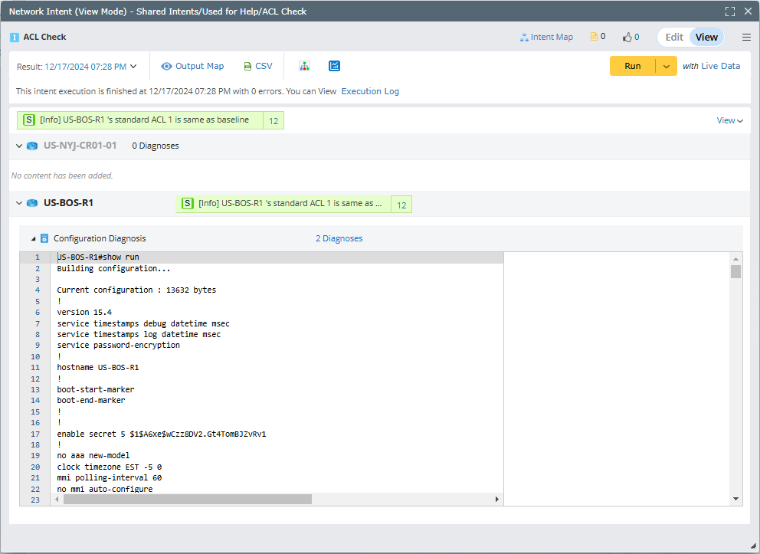The width and height of the screenshot is (760, 554).
Task: Click the thumbs-up like icon
Action: (x=627, y=37)
